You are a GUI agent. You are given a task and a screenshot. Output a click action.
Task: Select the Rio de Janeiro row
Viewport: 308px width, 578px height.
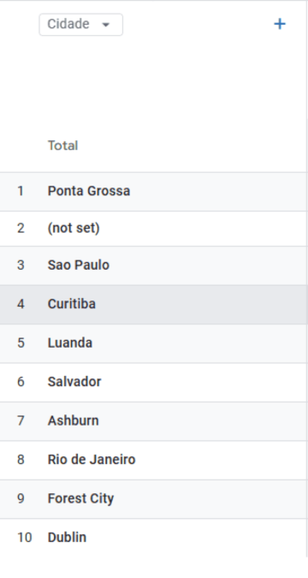pos(153,460)
